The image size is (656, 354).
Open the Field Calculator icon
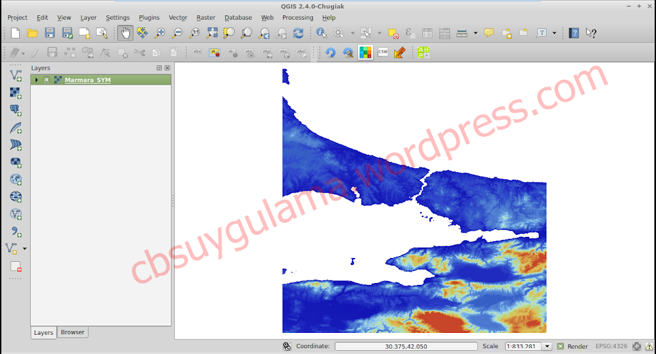coord(444,33)
